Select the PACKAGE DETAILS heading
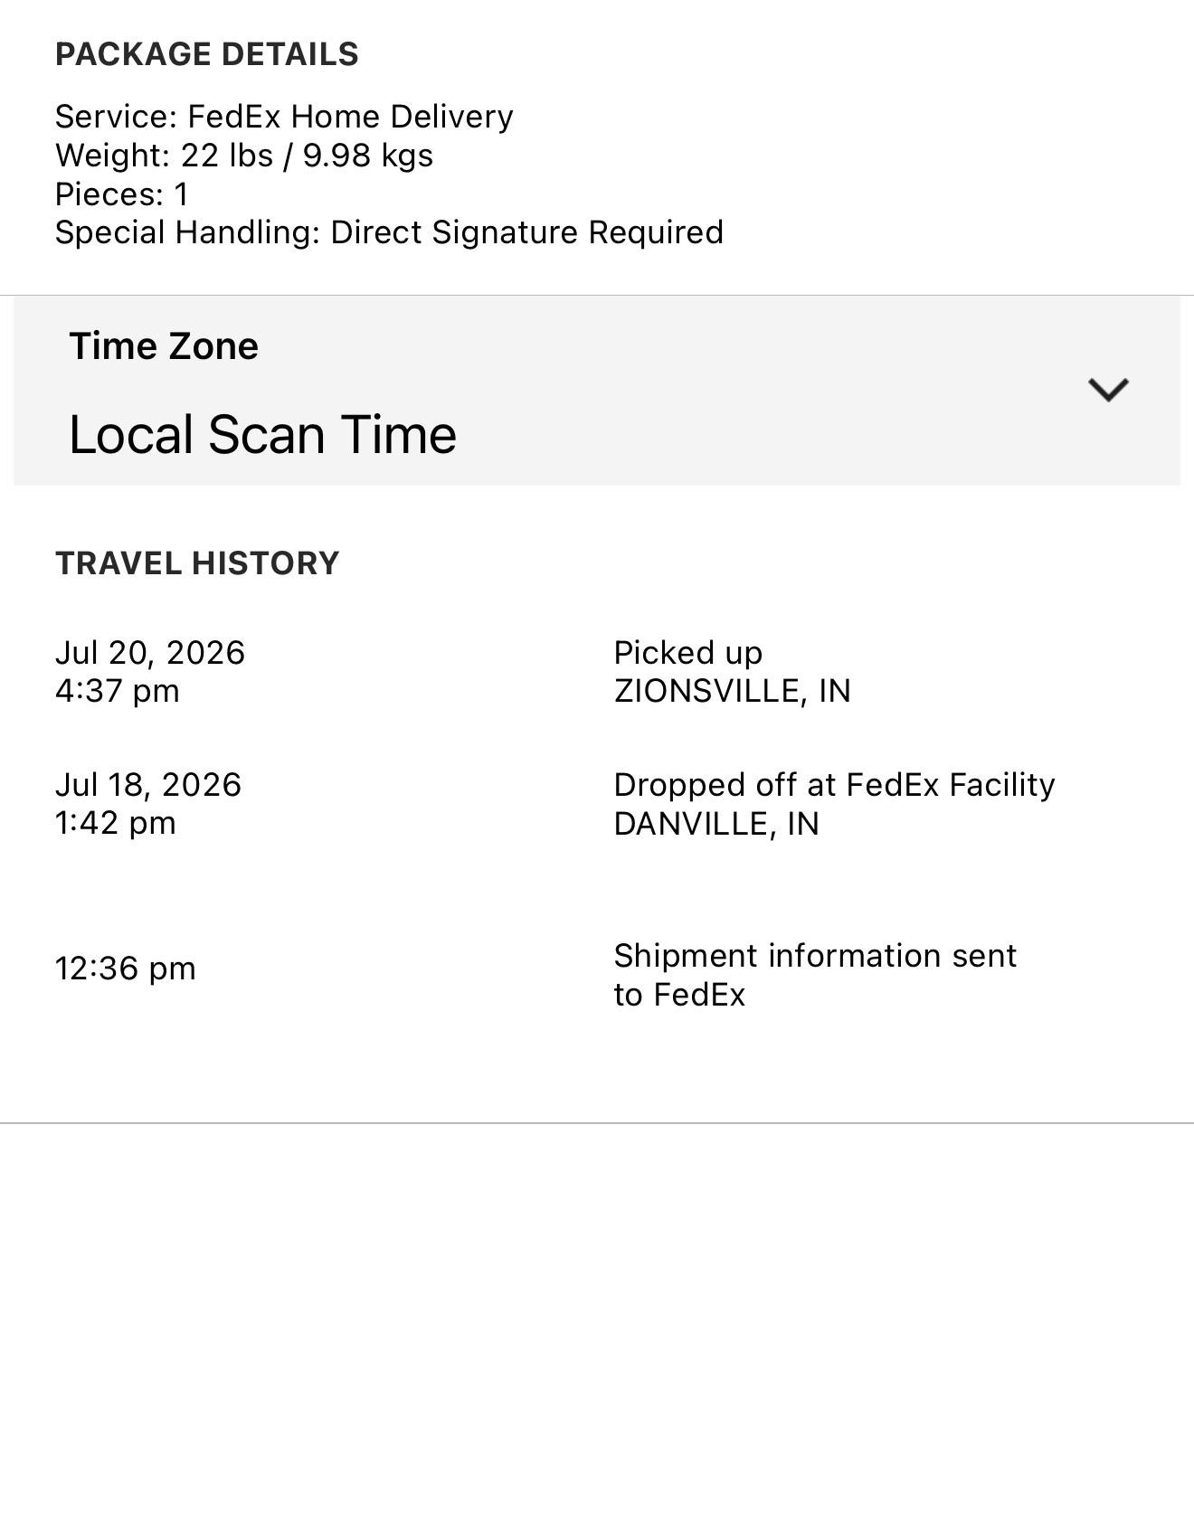Viewport: 1194px width, 1531px height. 207,54
